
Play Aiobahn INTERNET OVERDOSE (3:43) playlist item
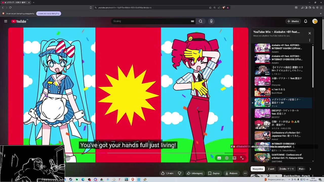point(281,59)
